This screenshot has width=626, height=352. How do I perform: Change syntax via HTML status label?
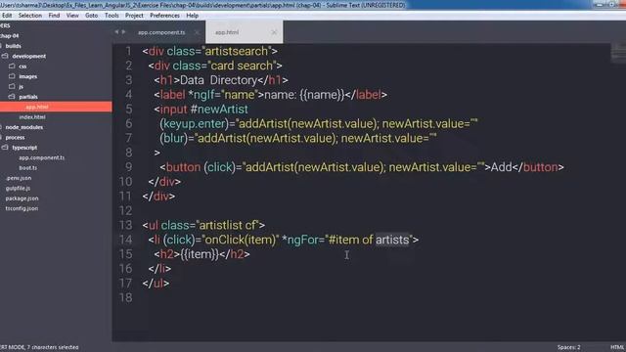pyautogui.click(x=617, y=347)
